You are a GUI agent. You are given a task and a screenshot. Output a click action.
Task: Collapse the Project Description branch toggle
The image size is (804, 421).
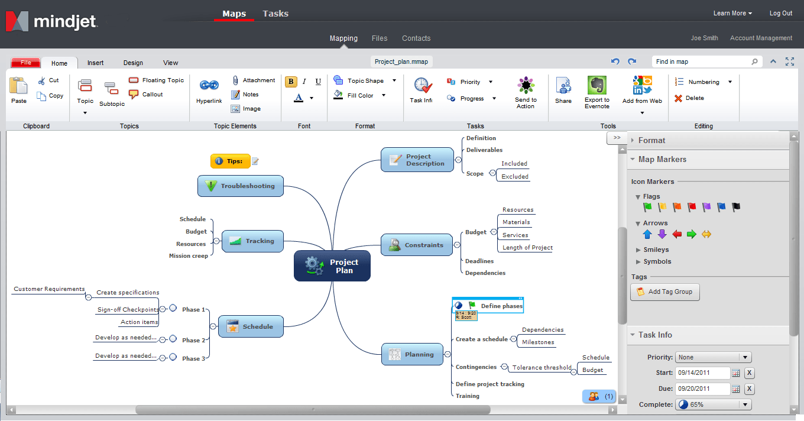(x=458, y=160)
